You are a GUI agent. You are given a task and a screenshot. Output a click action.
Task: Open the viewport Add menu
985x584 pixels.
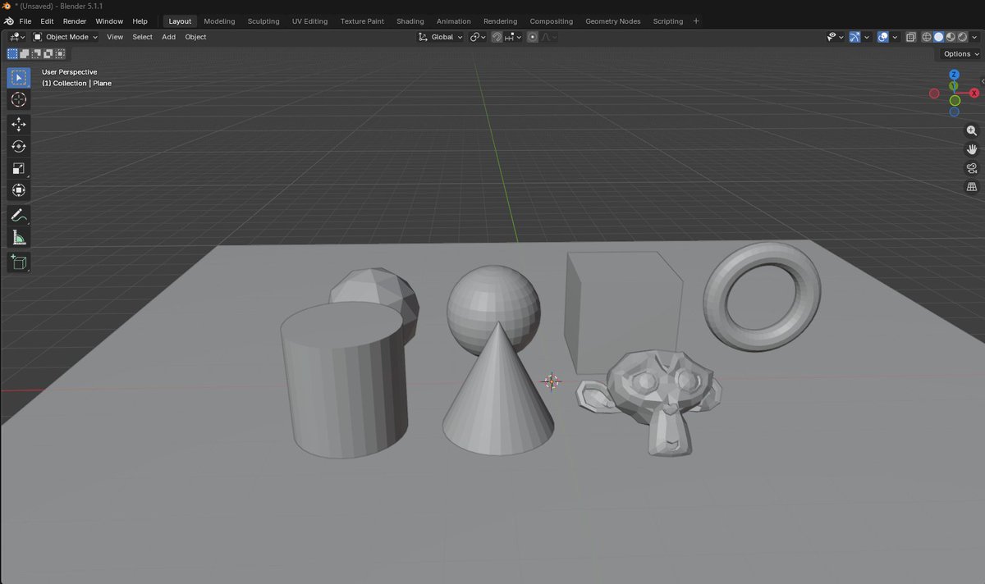coord(168,37)
